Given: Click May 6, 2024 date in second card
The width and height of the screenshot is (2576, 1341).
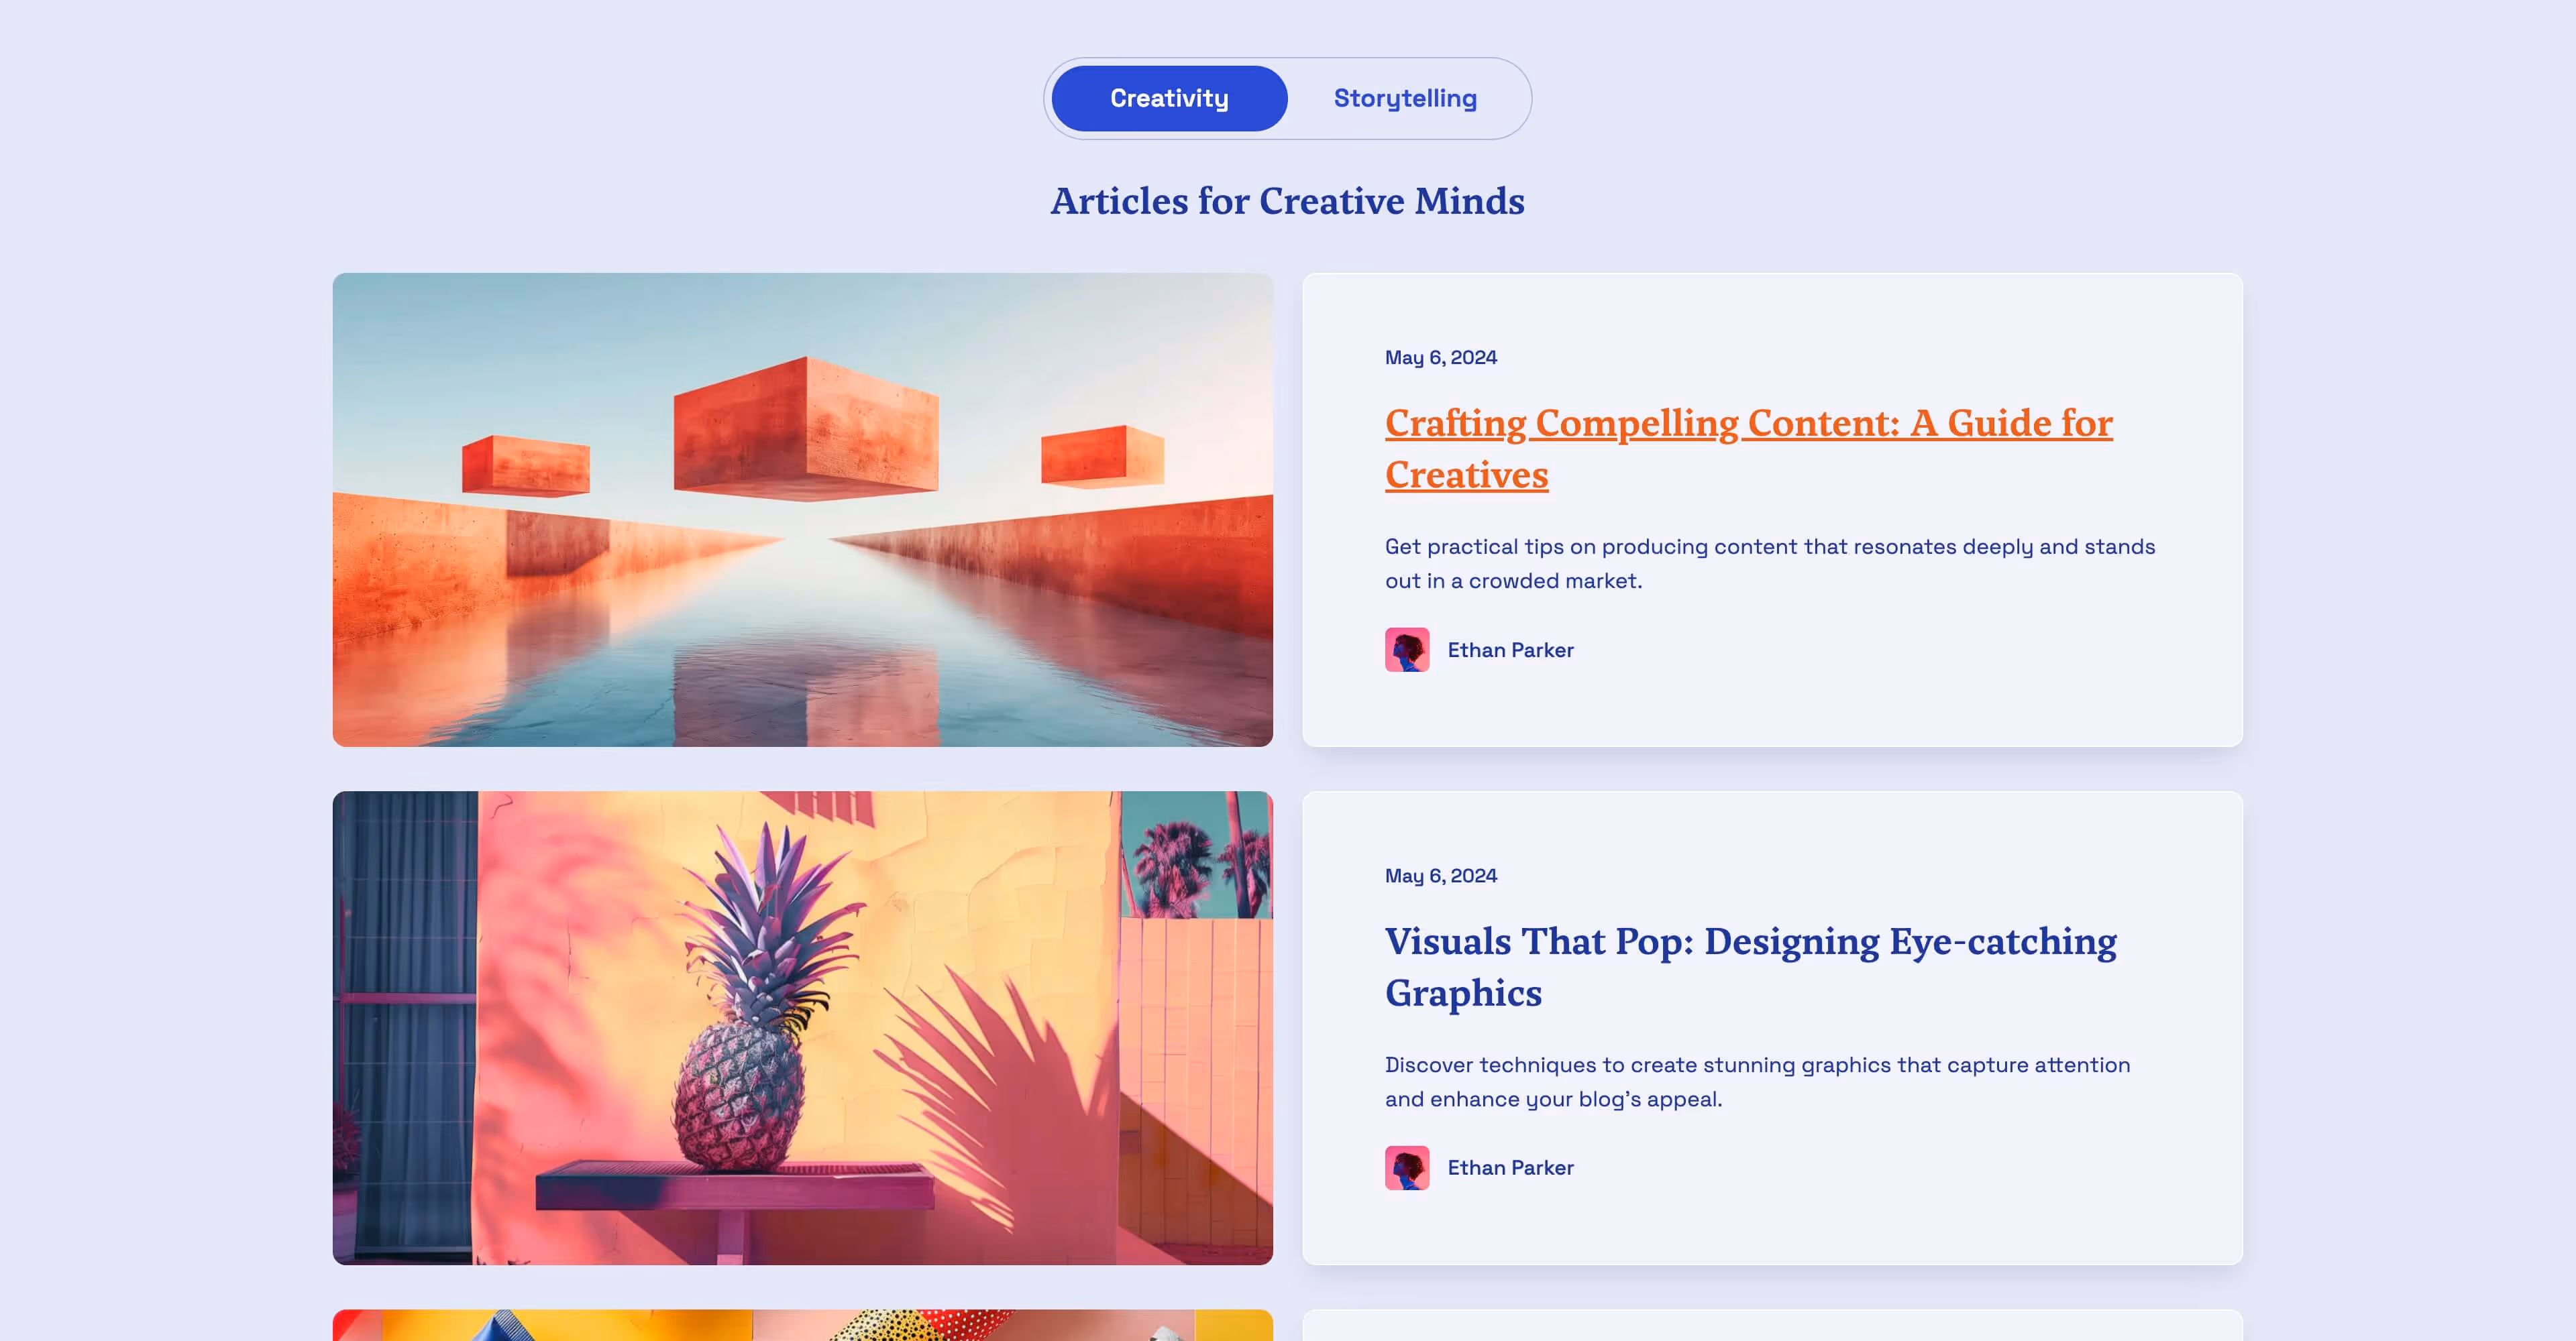Looking at the screenshot, I should pos(1440,876).
